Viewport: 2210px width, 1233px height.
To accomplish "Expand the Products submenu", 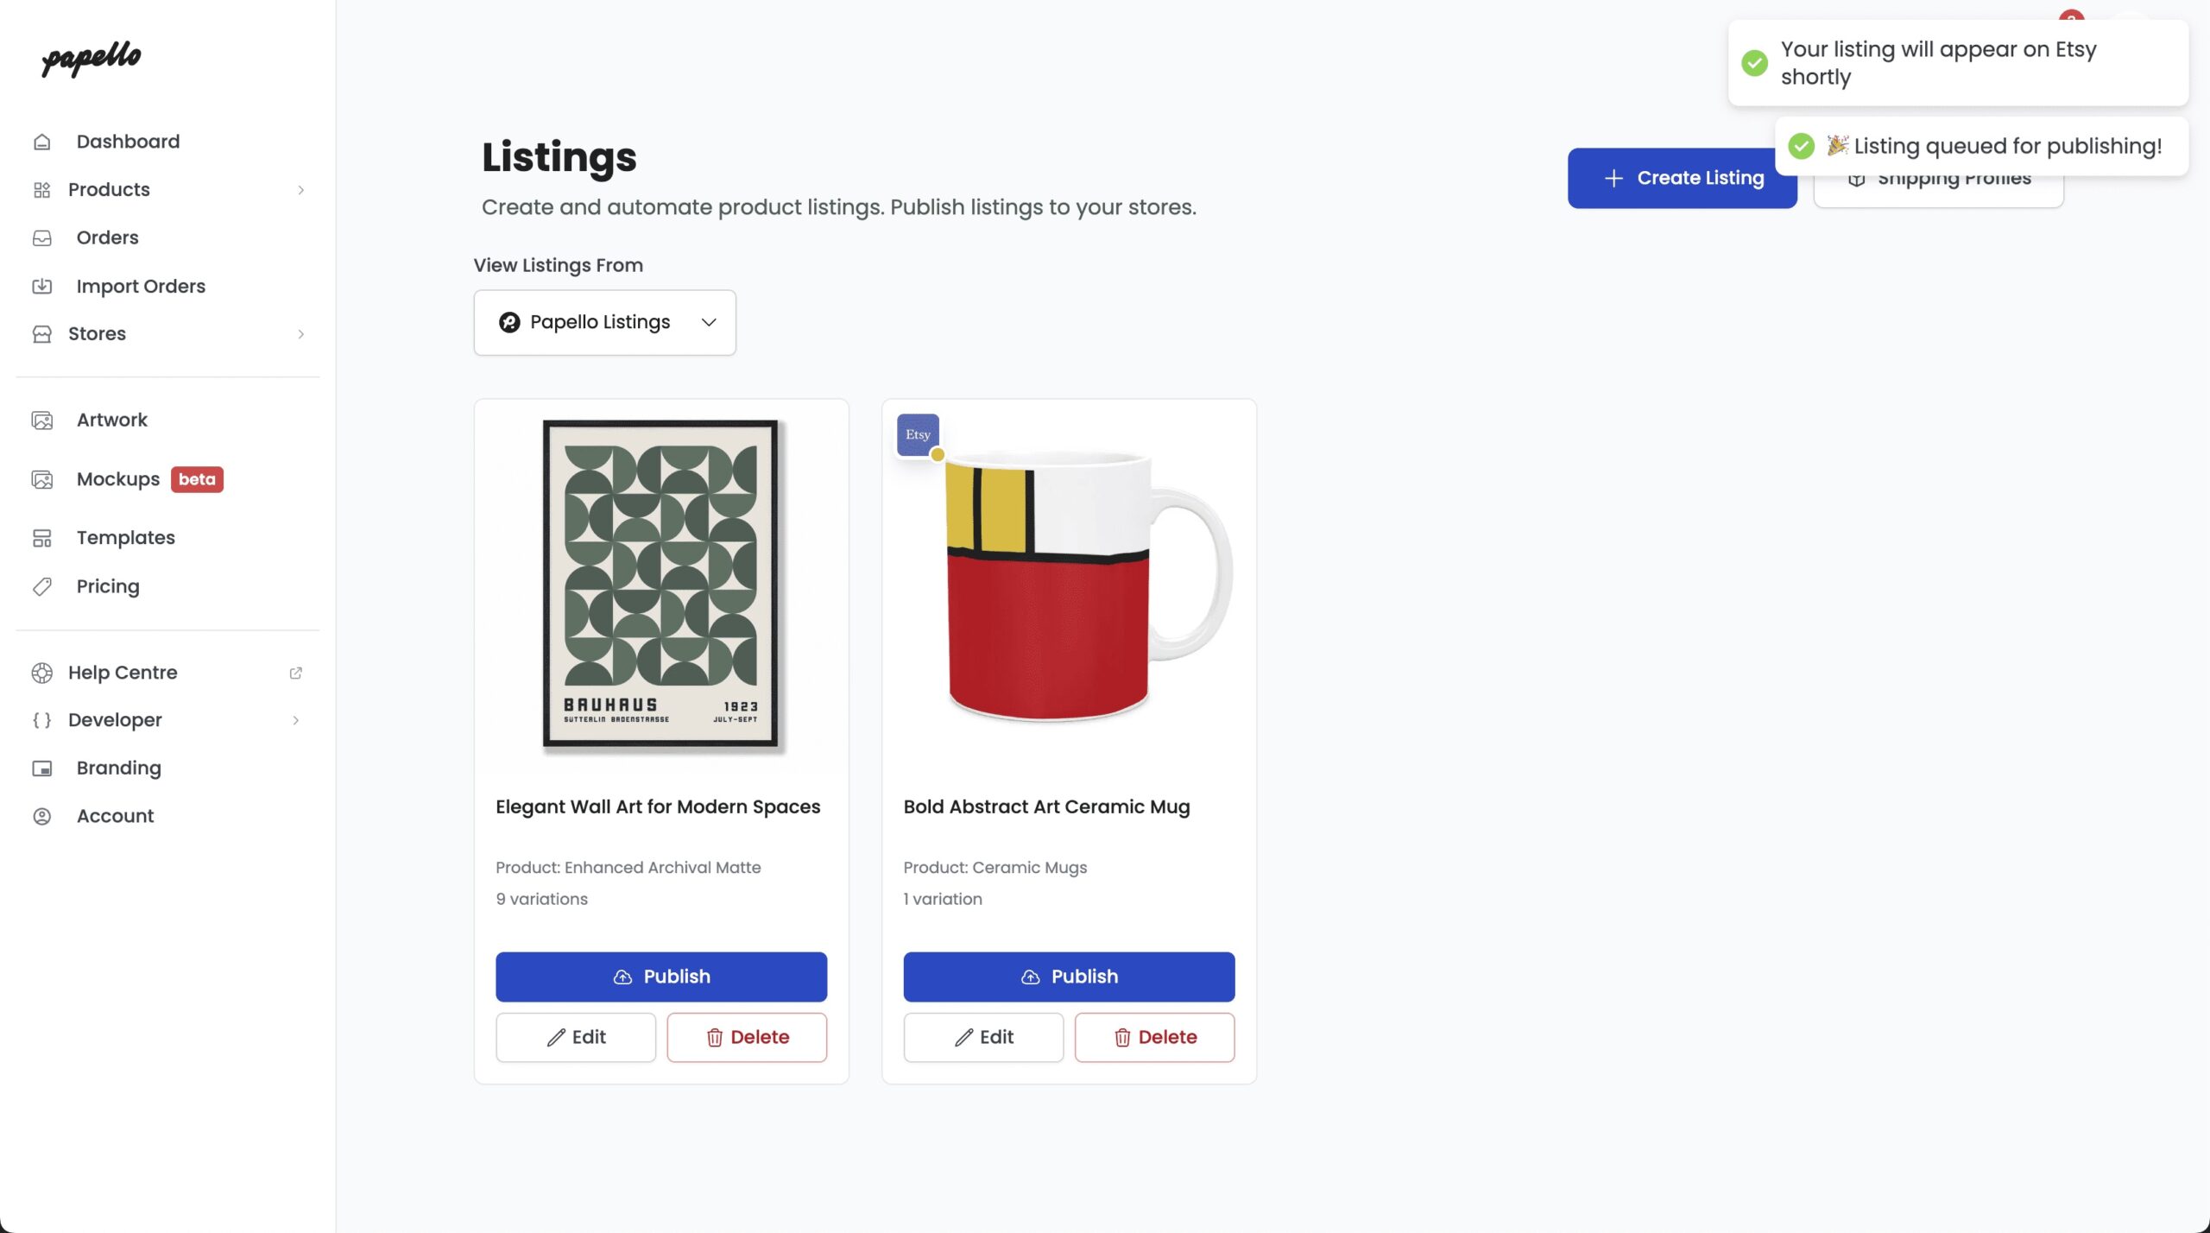I will point(300,190).
